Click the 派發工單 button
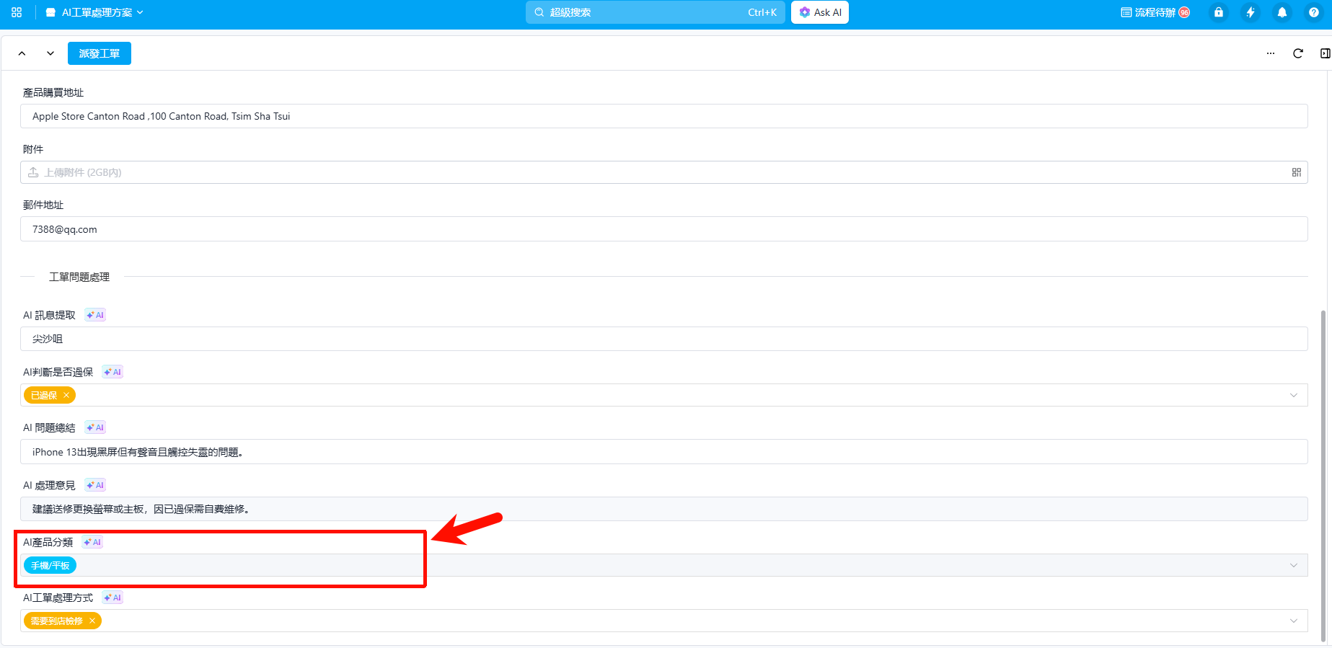The image size is (1332, 648). [100, 53]
